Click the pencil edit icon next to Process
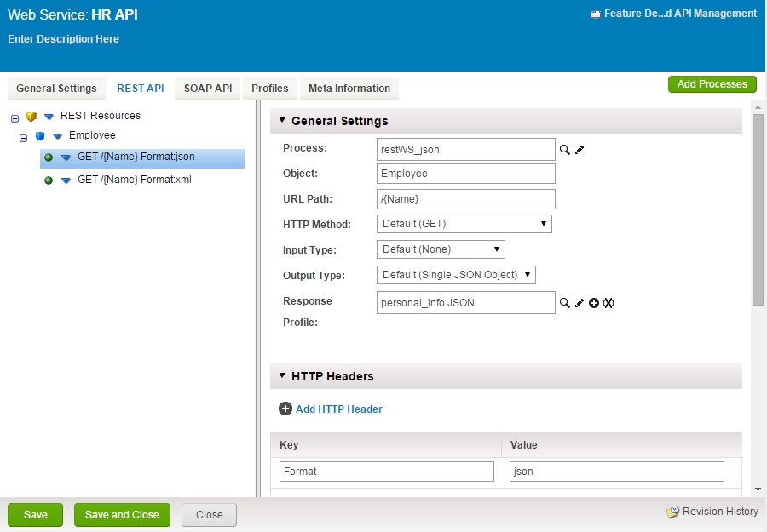Screen dimensions: 767x532 tap(580, 150)
